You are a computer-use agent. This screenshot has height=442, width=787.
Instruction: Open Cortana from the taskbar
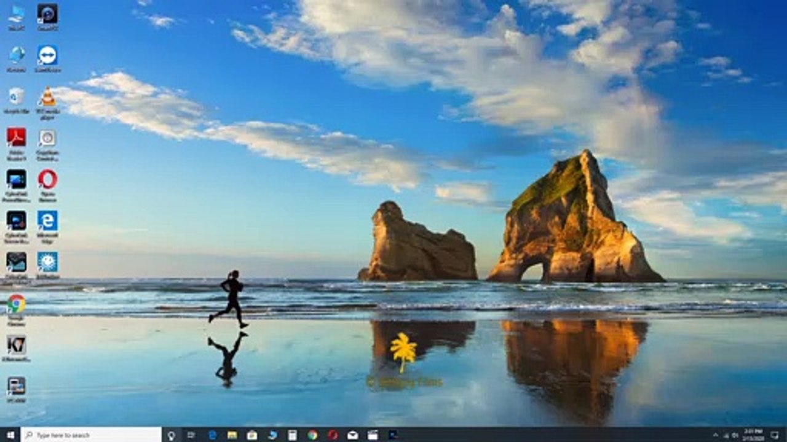[x=172, y=435]
